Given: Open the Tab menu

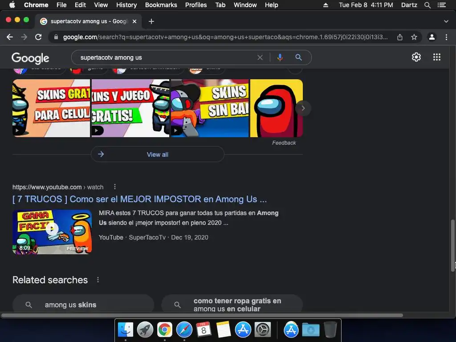Looking at the screenshot, I should (x=220, y=5).
